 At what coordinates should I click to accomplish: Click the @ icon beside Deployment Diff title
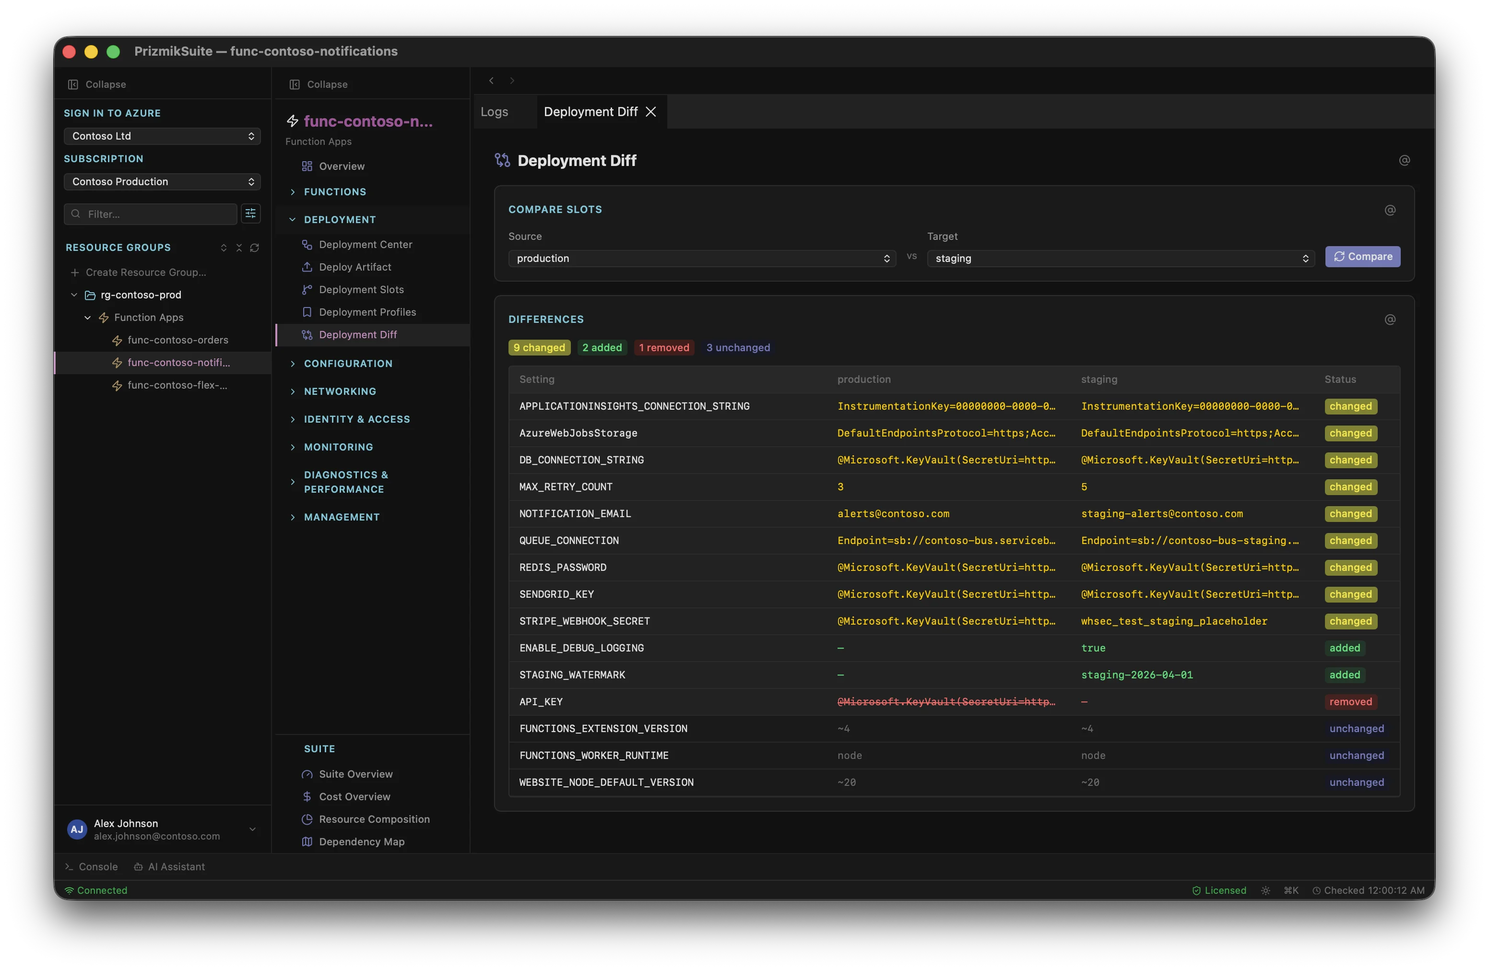coord(1405,161)
